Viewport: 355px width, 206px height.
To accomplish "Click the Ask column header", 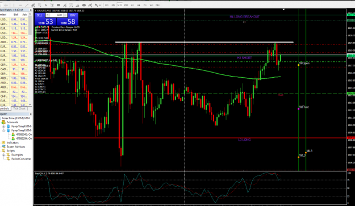I will coord(24,15).
